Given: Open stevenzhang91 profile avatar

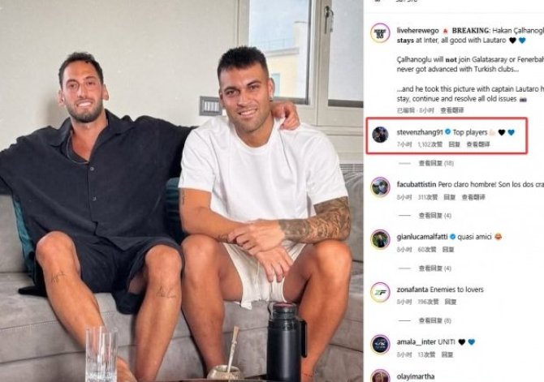Looking at the screenshot, I should [380, 135].
